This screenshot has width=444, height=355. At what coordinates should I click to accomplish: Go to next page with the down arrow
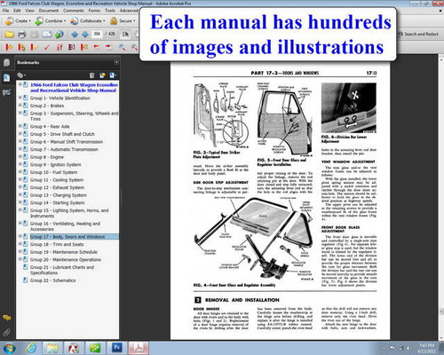coord(85,35)
